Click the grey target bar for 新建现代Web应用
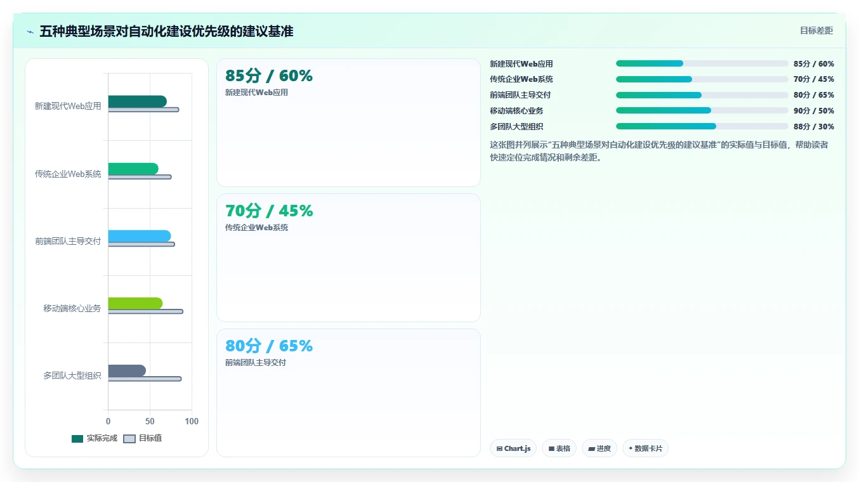Viewport: 859px width, 482px height. point(143,110)
